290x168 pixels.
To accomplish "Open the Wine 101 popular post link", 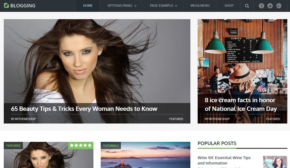I will point(224,160).
